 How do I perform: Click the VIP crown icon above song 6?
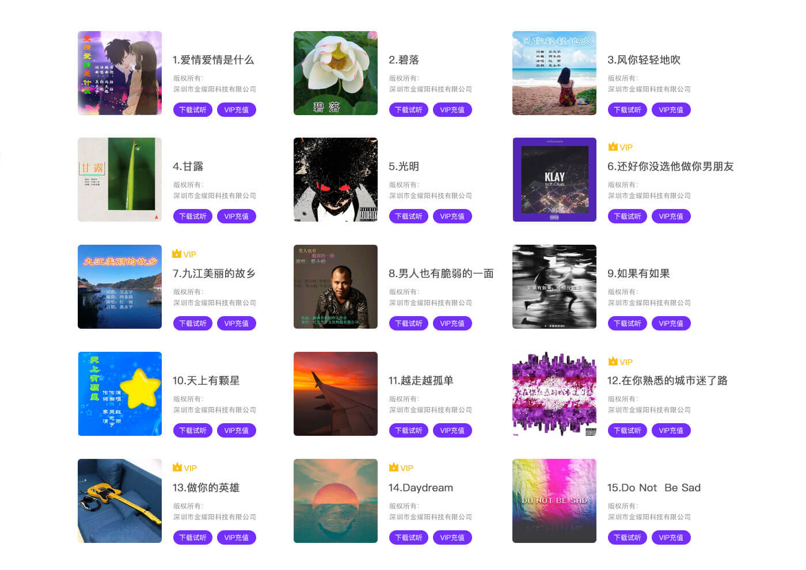[613, 147]
